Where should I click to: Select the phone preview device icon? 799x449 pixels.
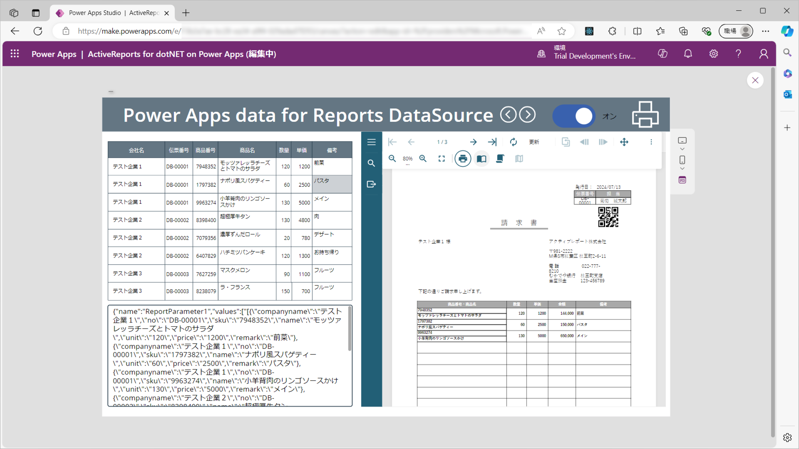pyautogui.click(x=682, y=160)
